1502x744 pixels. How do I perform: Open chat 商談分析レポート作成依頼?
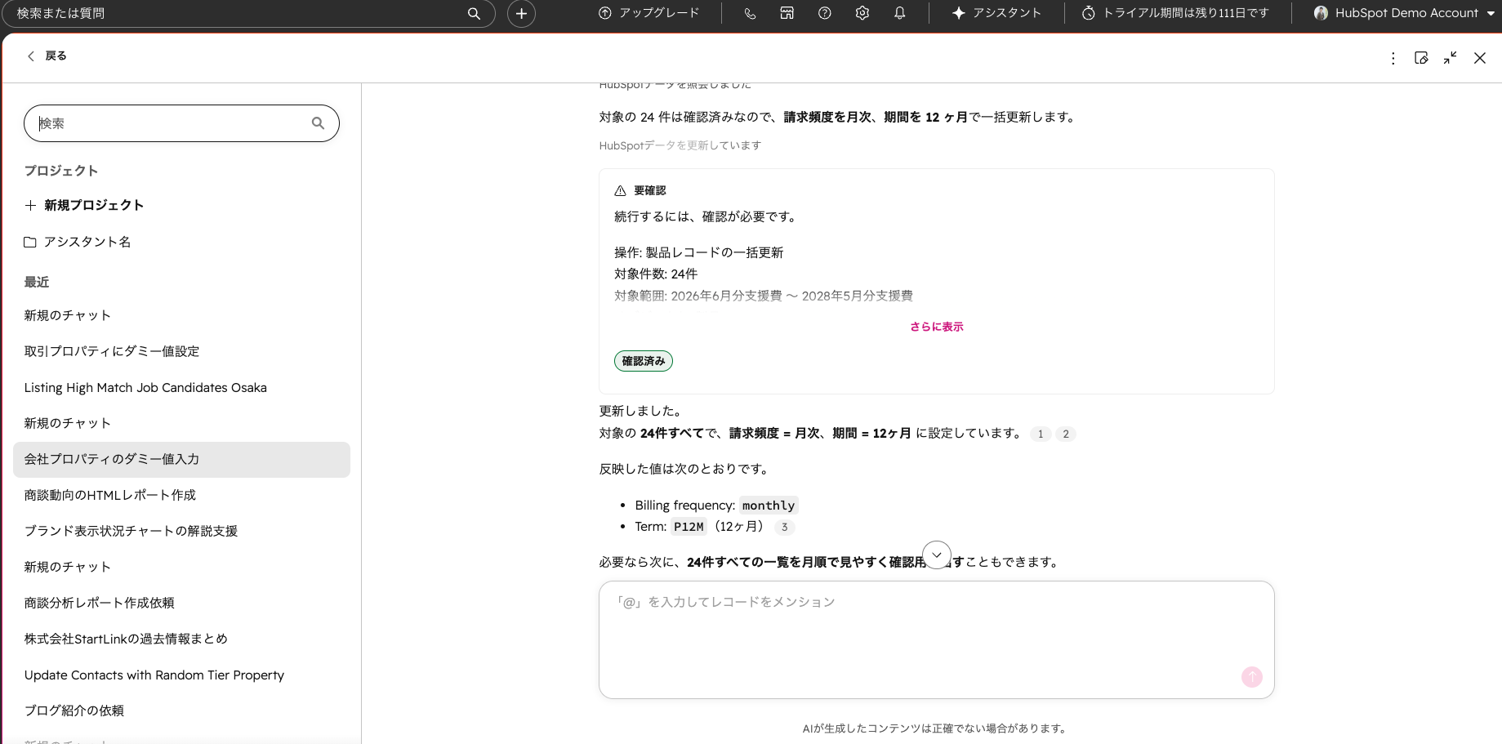pyautogui.click(x=181, y=603)
